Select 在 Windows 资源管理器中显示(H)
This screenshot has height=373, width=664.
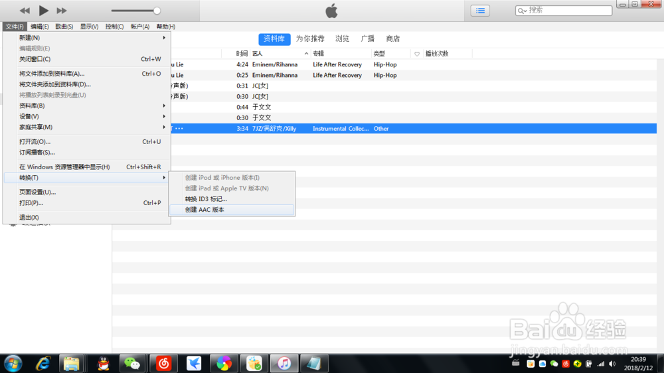coord(87,167)
